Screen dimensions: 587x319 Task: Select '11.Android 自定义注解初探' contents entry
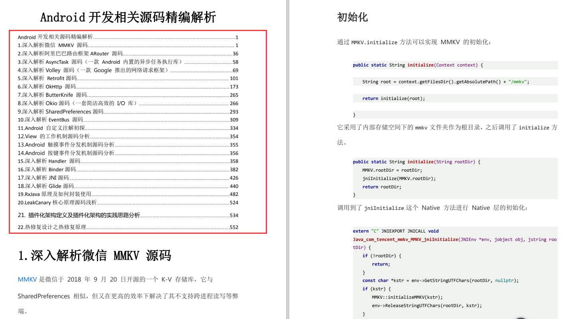[x=128, y=128]
